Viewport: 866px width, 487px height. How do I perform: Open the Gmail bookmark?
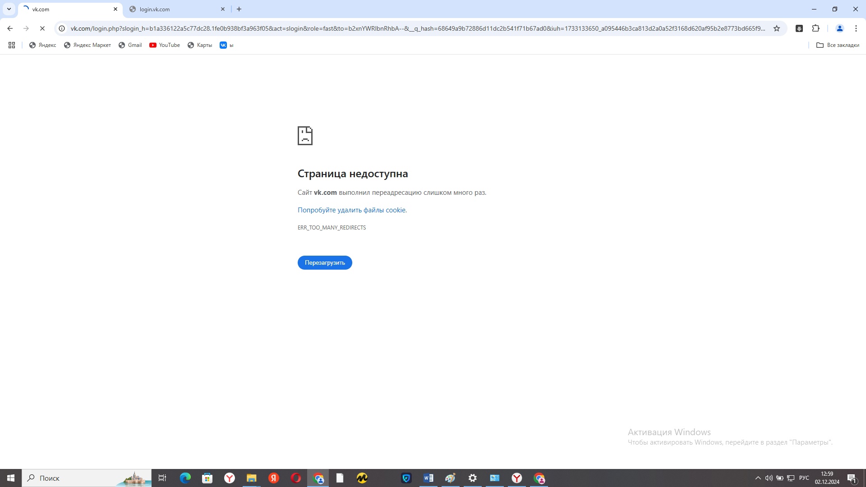pyautogui.click(x=130, y=45)
